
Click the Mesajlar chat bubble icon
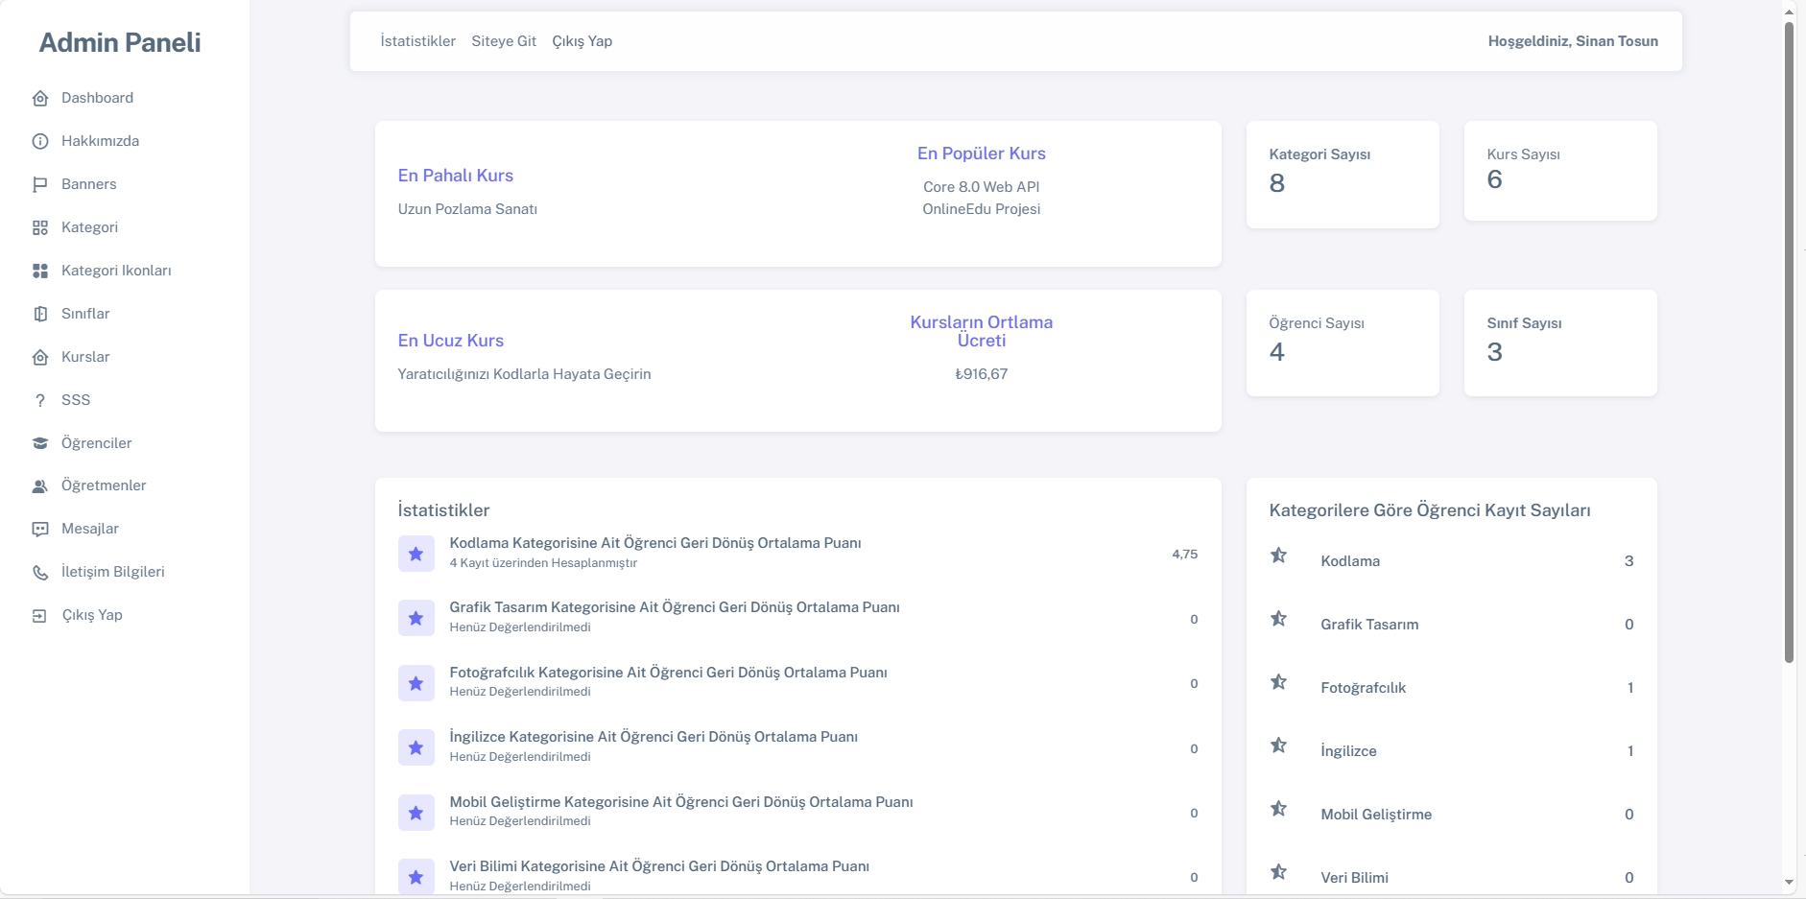coord(40,530)
